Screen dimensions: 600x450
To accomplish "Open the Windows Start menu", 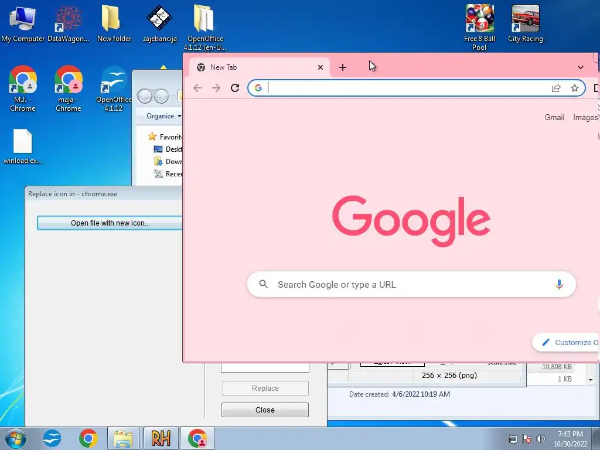I will 15,438.
